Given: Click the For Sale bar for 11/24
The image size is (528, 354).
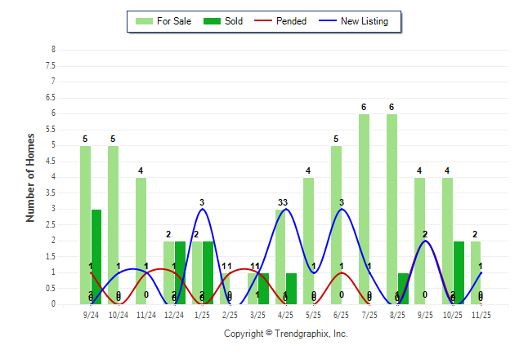Looking at the screenshot, I should tap(141, 241).
